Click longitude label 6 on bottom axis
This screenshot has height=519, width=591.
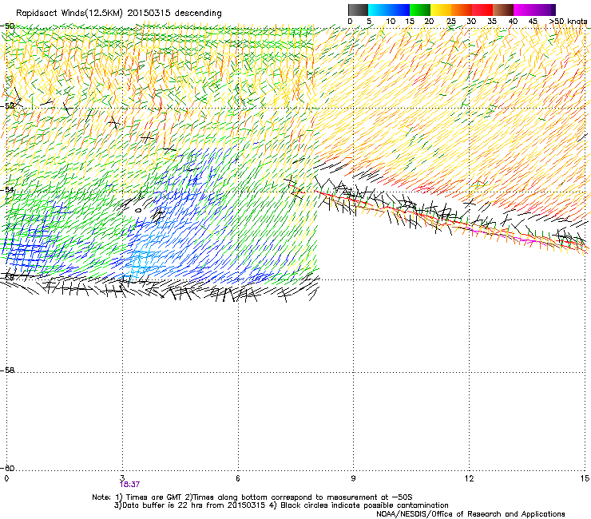tap(238, 478)
